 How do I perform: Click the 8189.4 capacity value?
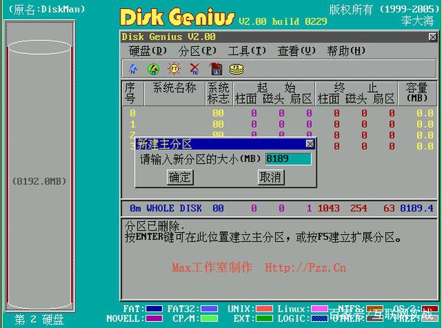click(x=416, y=209)
